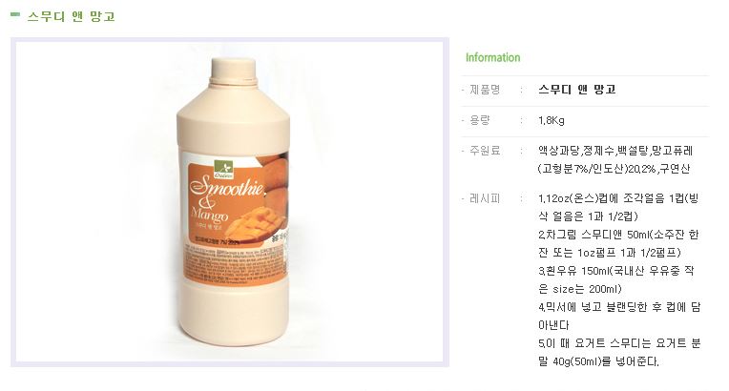Click the 스무디 앤 망고 page heading
The height and width of the screenshot is (391, 729).
coord(72,17)
